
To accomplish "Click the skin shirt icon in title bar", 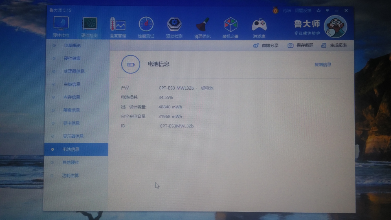I will [x=319, y=11].
